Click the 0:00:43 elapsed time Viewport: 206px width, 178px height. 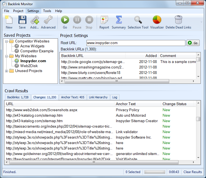(174, 172)
